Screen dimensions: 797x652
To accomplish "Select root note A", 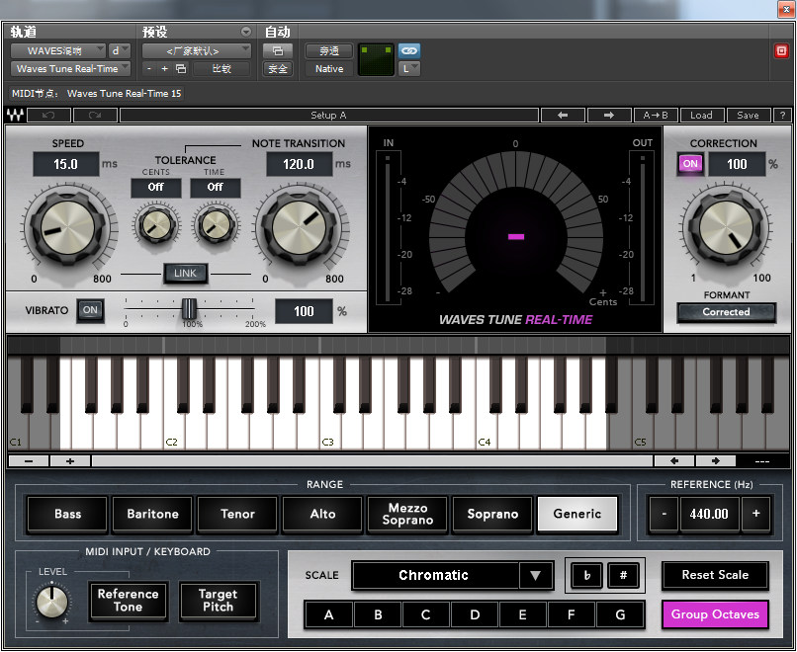I will [329, 614].
